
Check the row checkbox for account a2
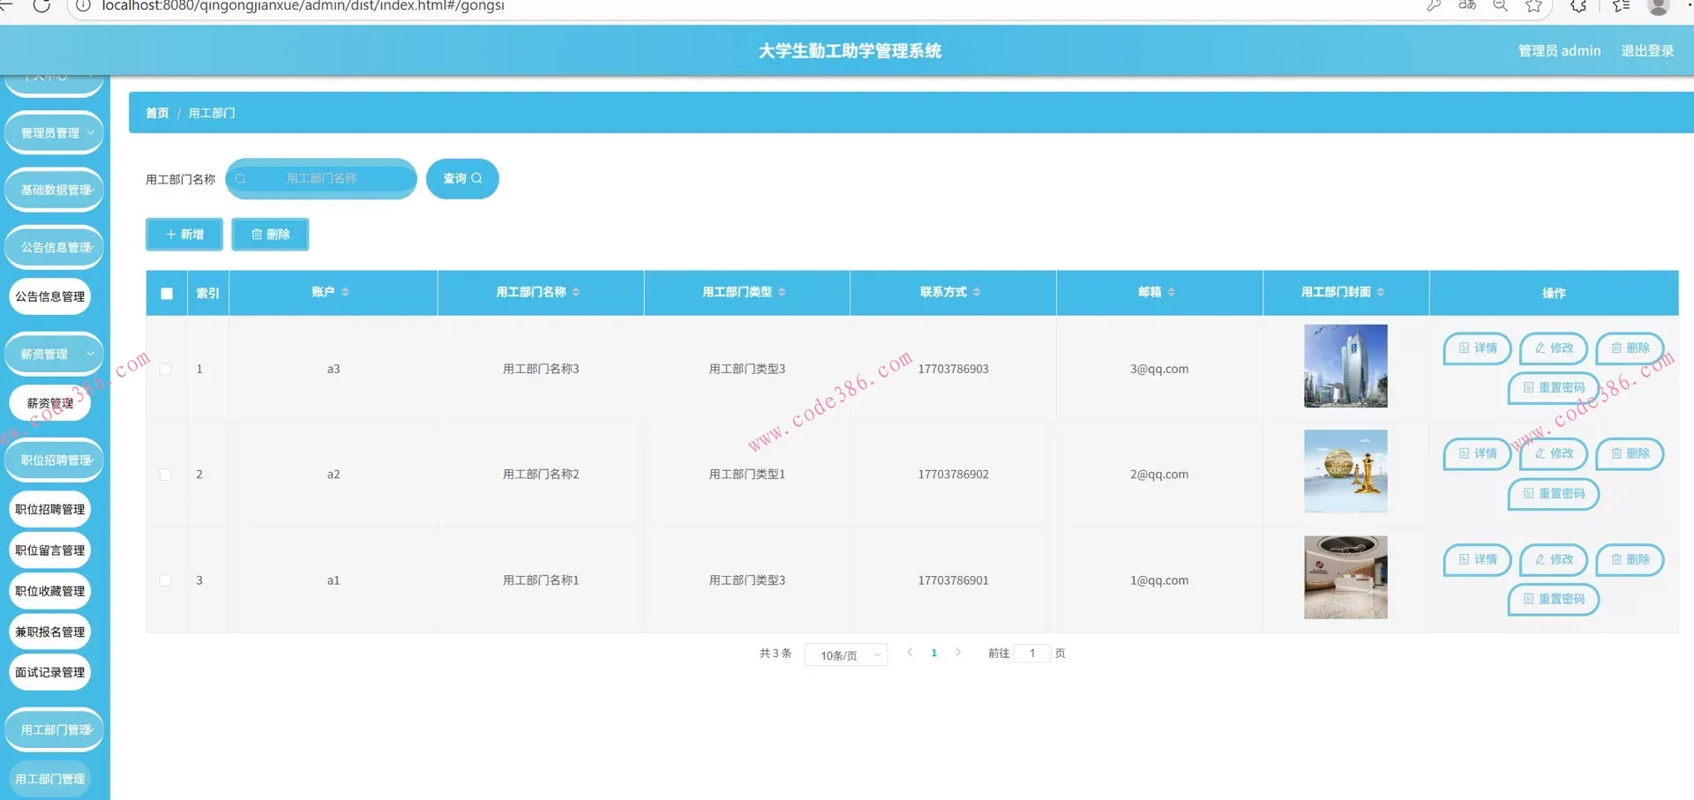[x=165, y=475]
